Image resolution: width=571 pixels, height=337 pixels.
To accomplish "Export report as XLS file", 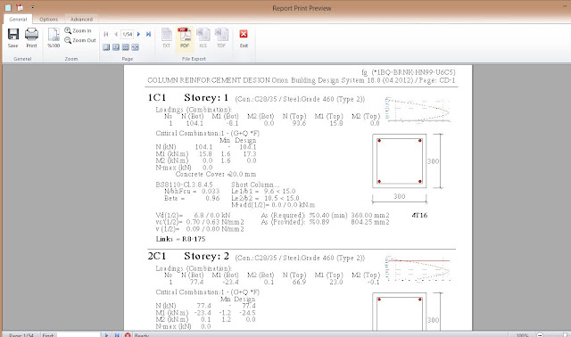I will tap(203, 37).
